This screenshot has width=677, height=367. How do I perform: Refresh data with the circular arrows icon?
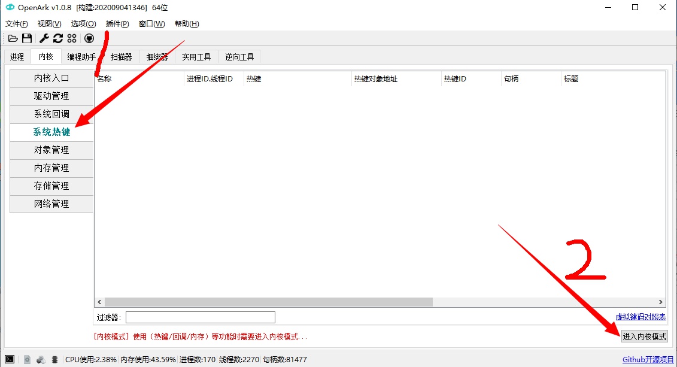click(x=57, y=38)
